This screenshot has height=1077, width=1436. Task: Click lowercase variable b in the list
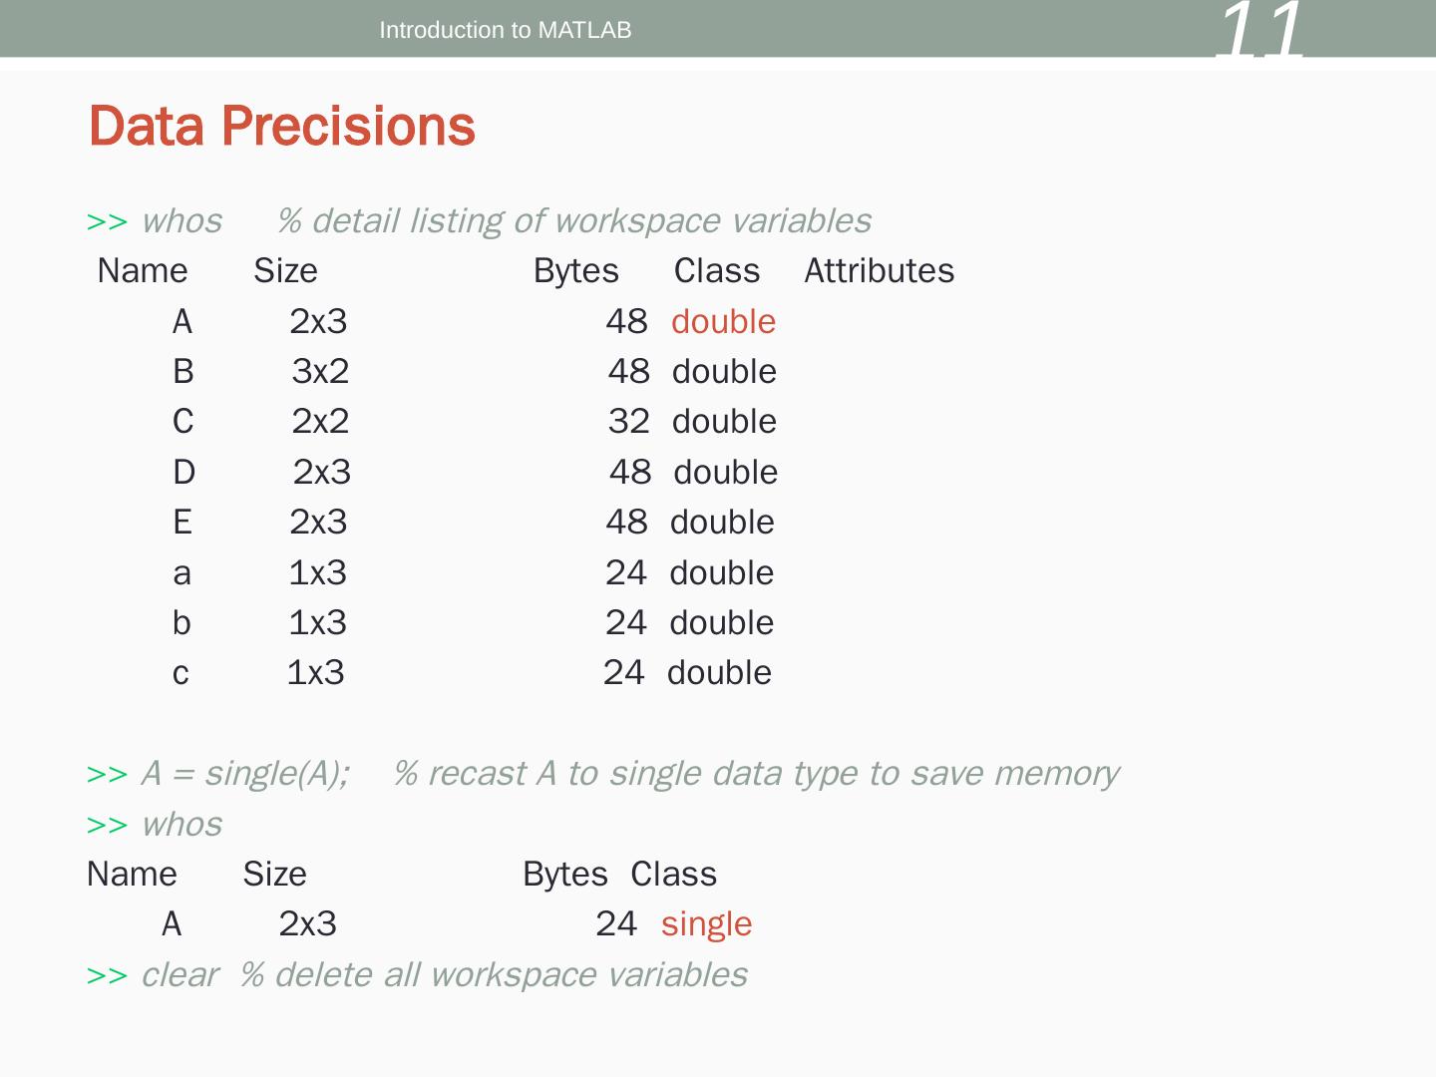click(x=180, y=623)
